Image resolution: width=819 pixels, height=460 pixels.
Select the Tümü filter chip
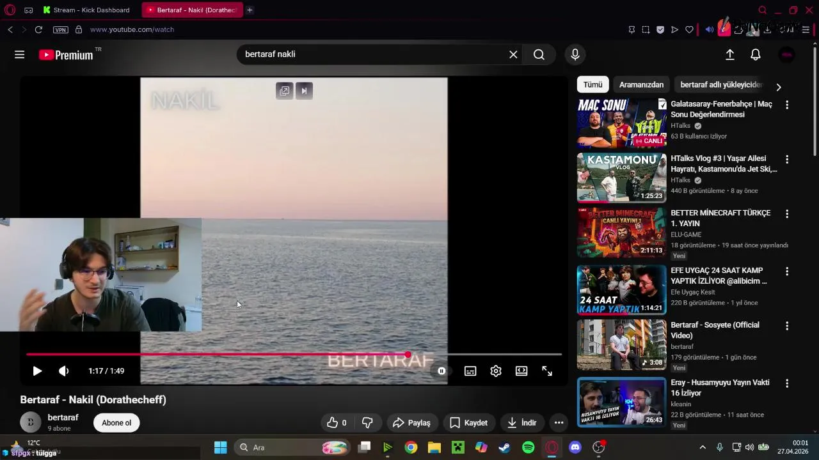(592, 84)
